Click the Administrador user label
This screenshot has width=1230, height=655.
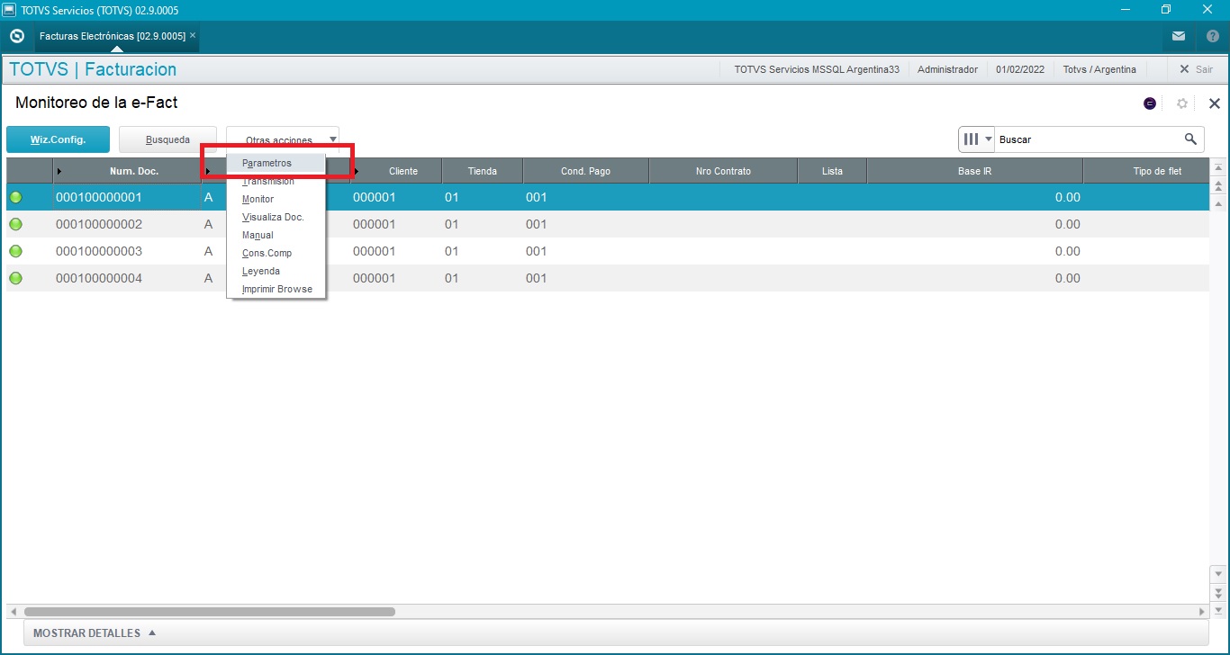(x=947, y=69)
